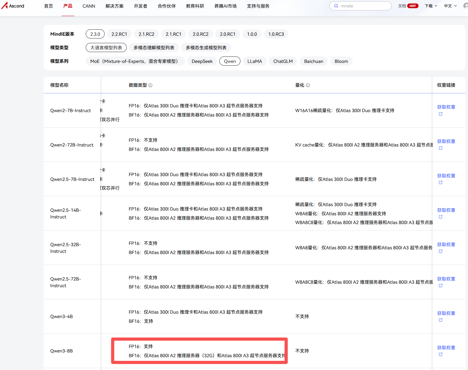This screenshot has height=370, width=468.
Task: Select 大语言模型列表 model type
Action: click(106, 48)
